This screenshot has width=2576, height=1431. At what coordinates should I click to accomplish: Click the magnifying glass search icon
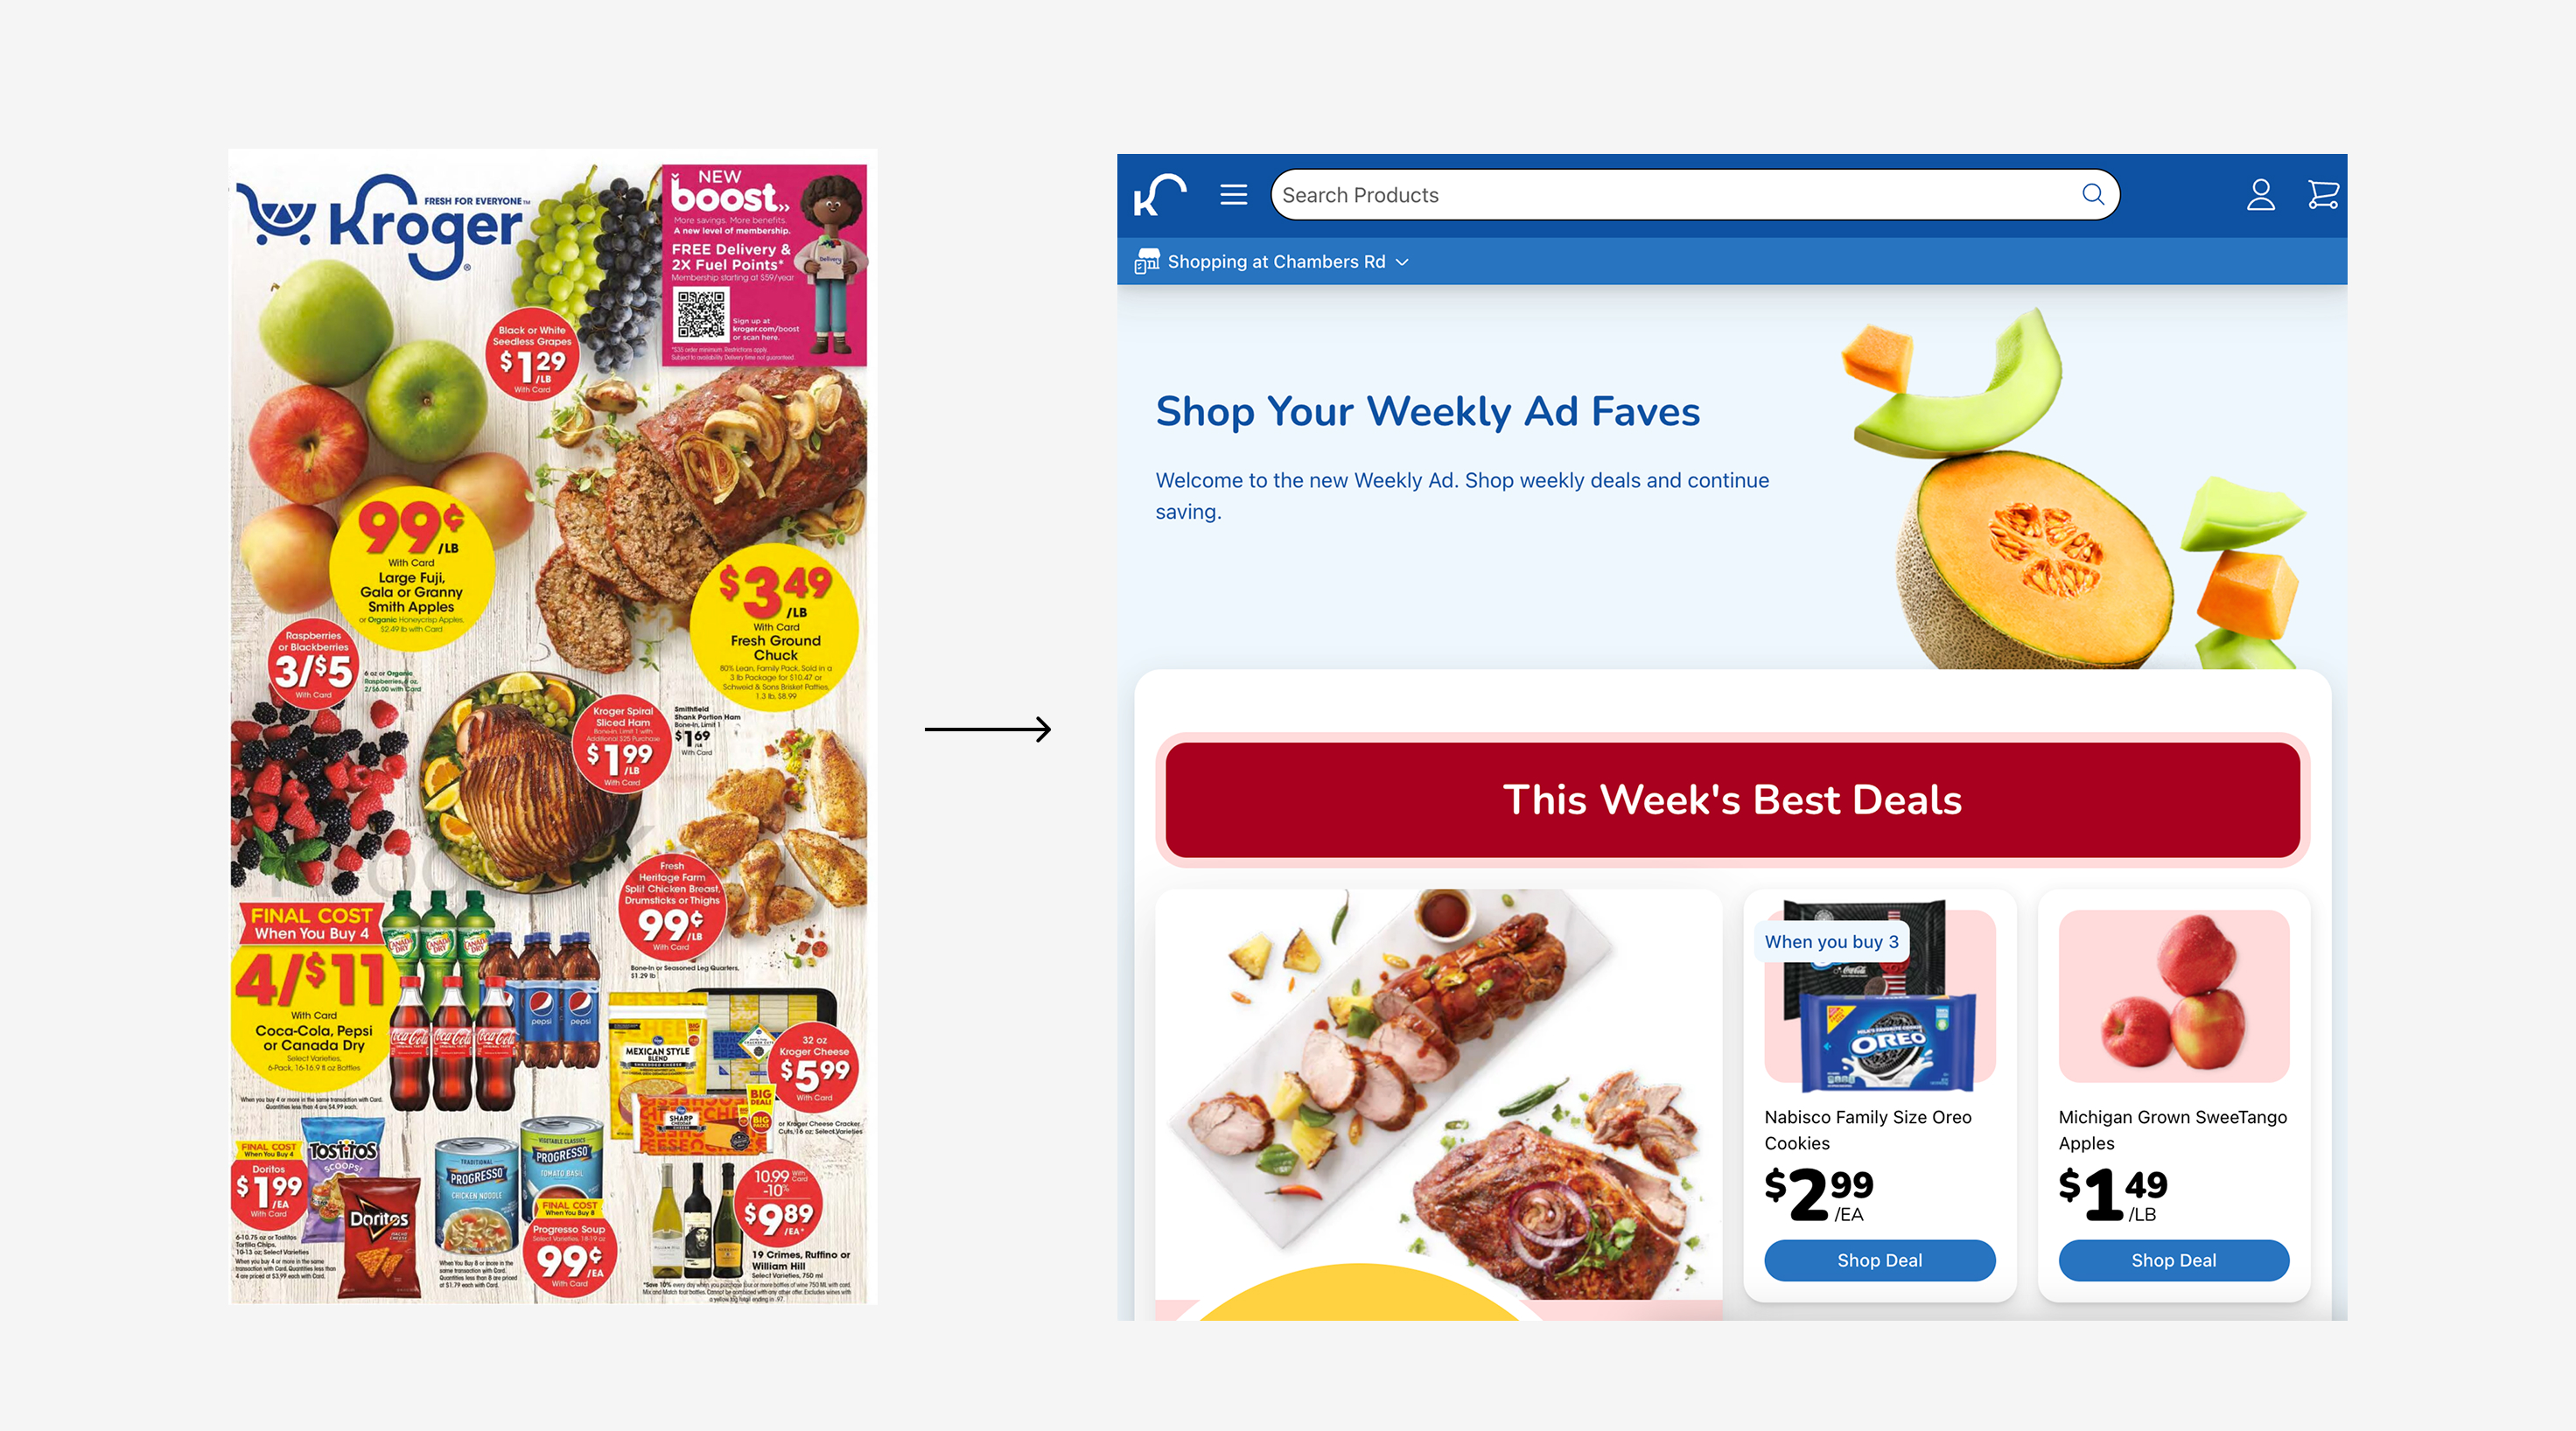2093,195
